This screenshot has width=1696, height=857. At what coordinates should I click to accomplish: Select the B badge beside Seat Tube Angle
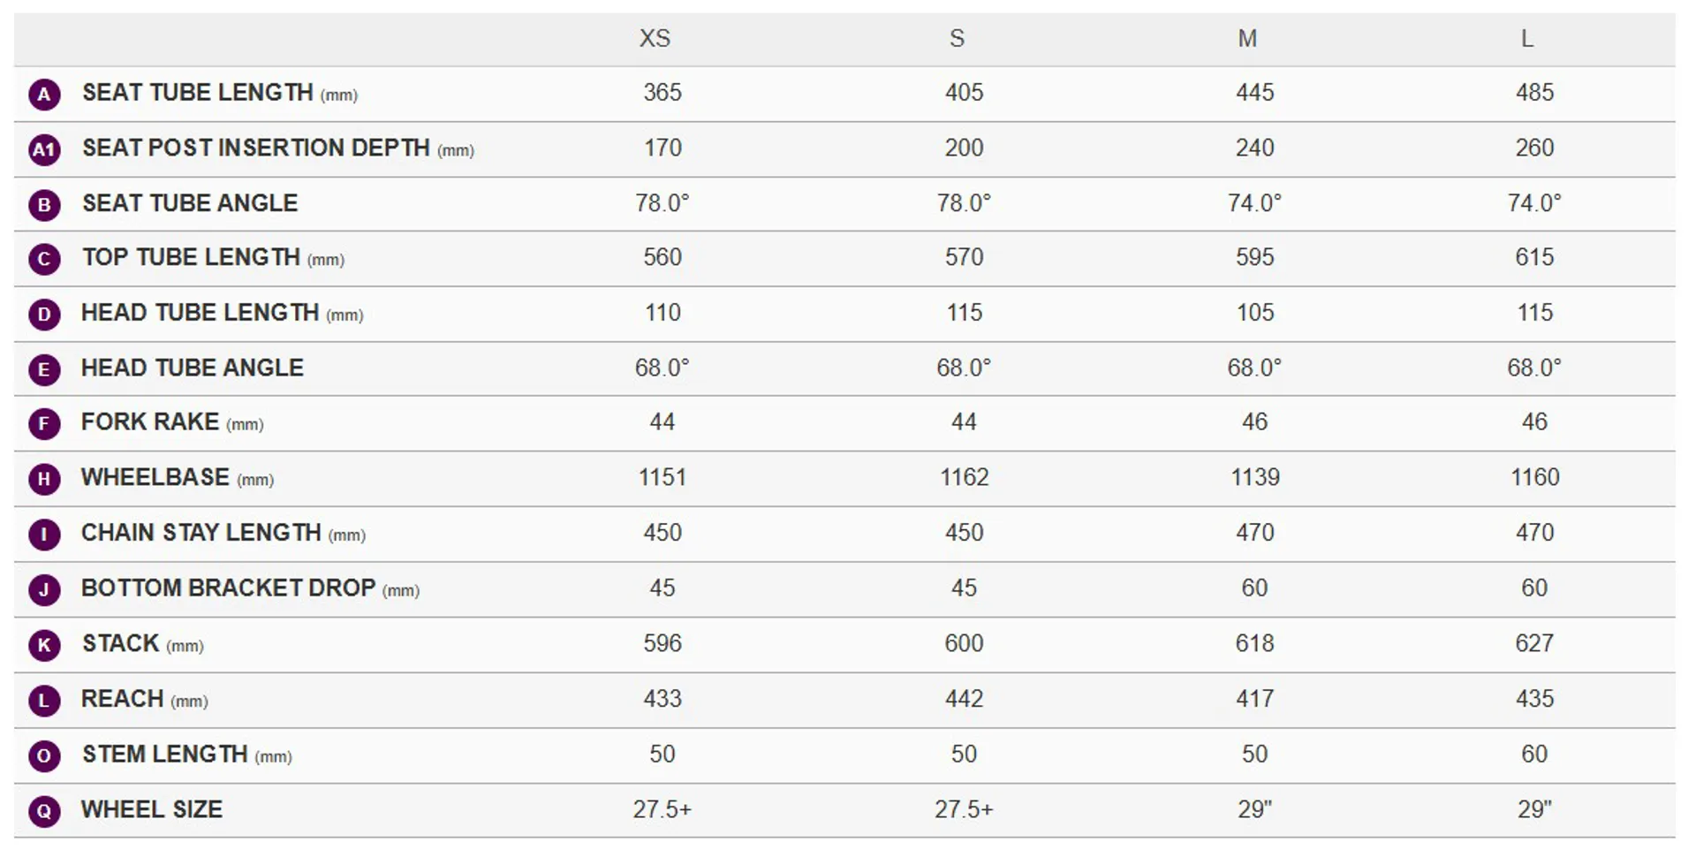click(44, 205)
